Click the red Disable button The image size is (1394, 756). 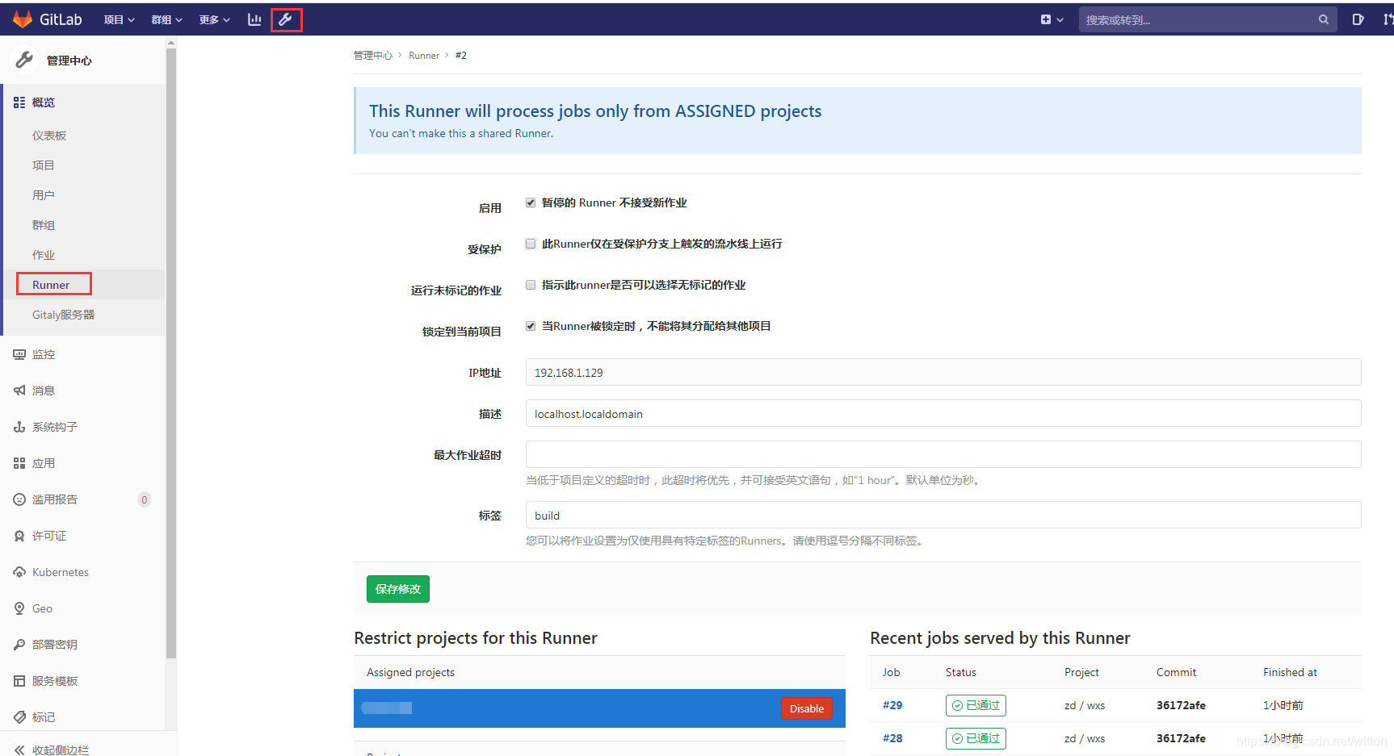807,708
